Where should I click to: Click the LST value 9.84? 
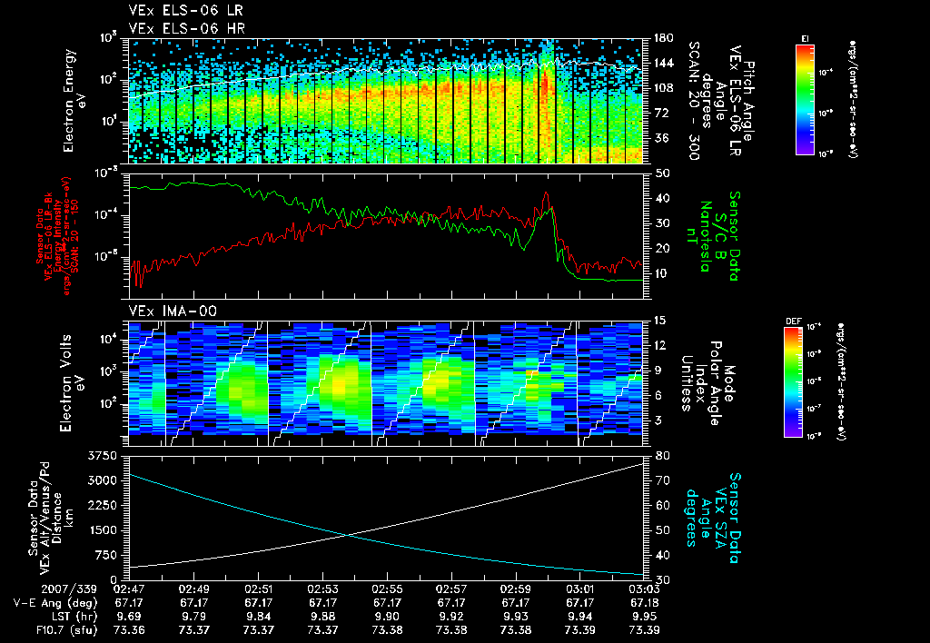tap(258, 617)
